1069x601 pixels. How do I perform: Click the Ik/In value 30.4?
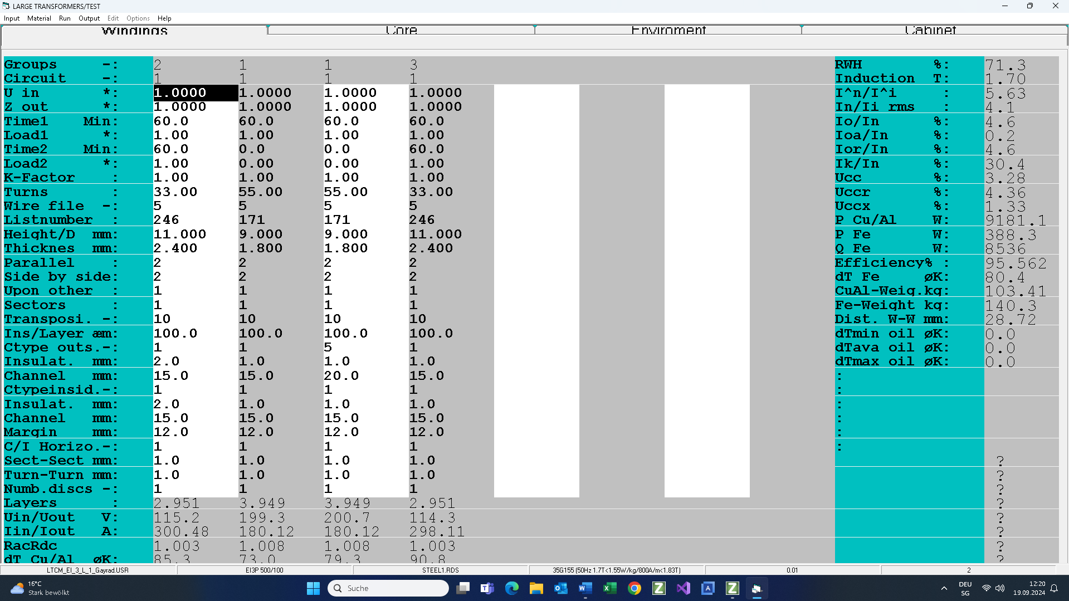click(x=1005, y=164)
